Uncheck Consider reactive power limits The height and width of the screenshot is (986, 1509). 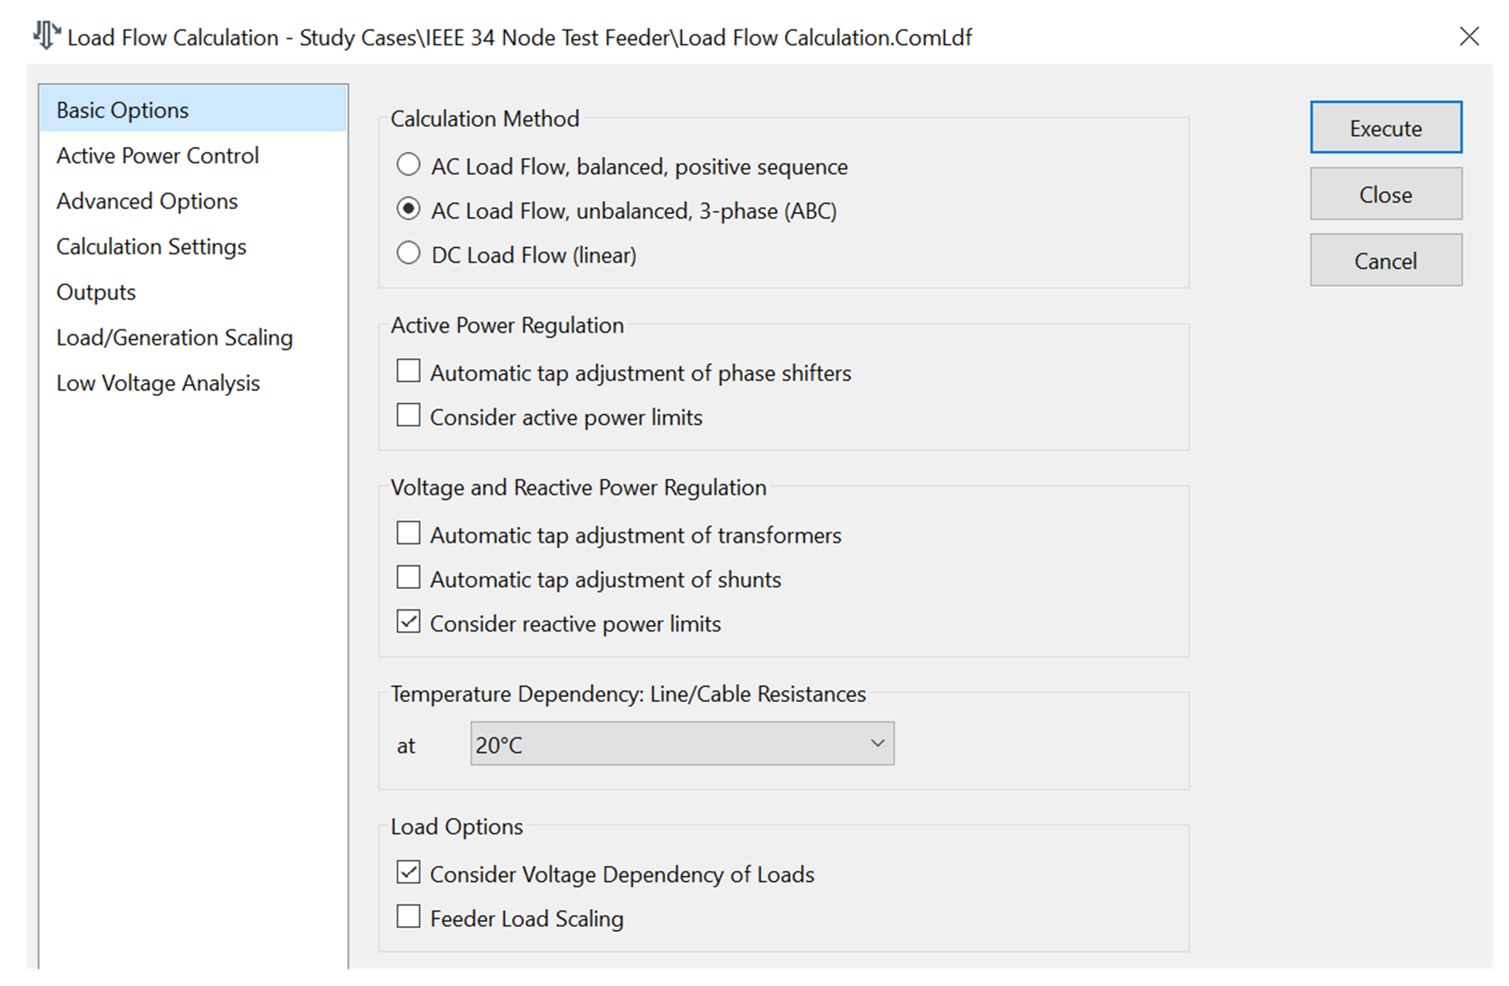click(x=408, y=622)
